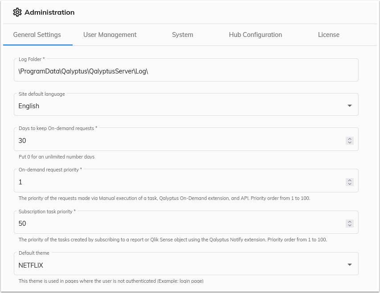Switch to the License tab
Image resolution: width=380 pixels, height=293 pixels.
point(329,34)
